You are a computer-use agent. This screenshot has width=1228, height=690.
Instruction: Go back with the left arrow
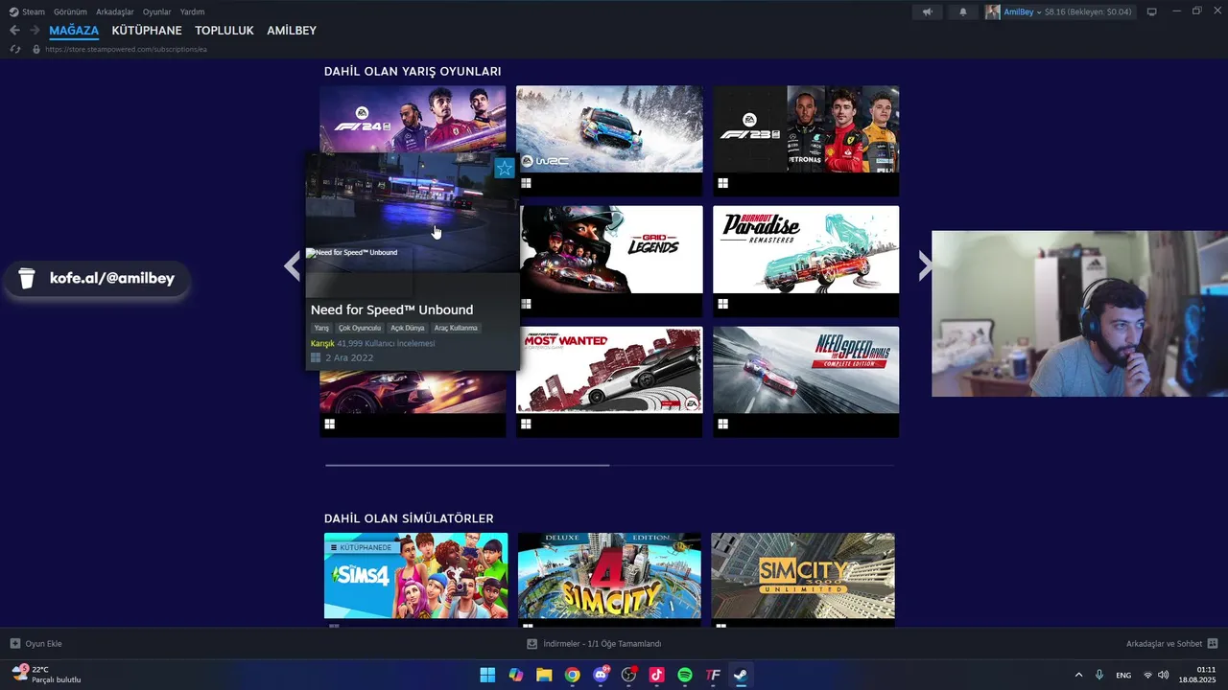[x=15, y=31]
